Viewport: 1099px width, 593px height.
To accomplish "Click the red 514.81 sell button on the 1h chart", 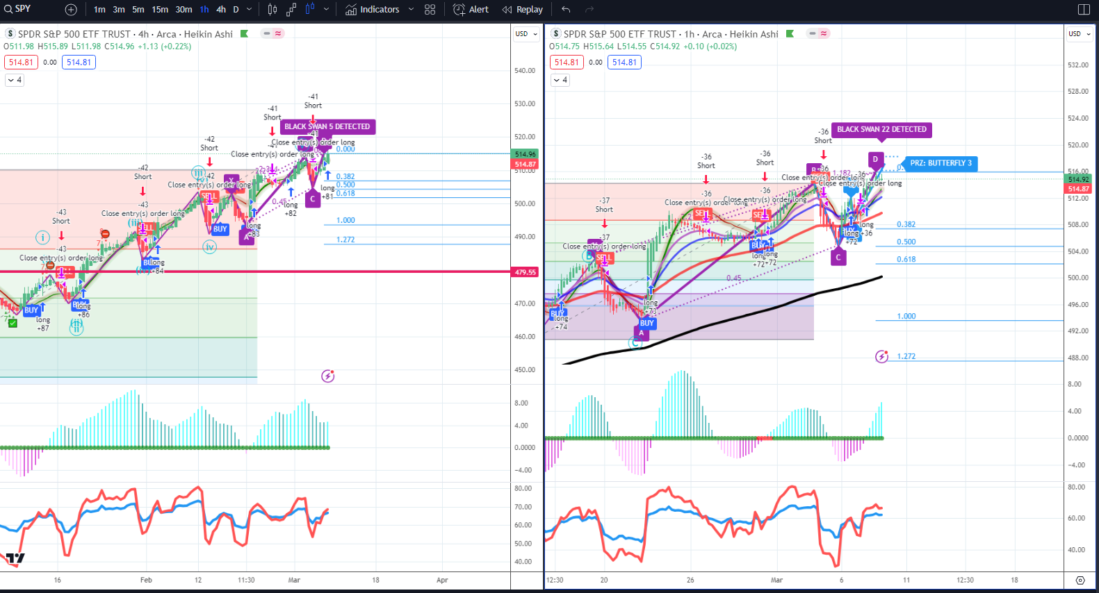I will [567, 62].
